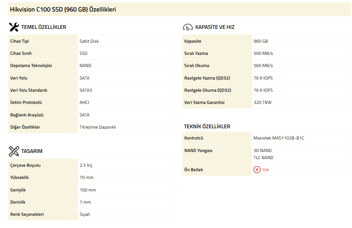
Task: Click the Diğer Özellikler label
Action: [25, 127]
